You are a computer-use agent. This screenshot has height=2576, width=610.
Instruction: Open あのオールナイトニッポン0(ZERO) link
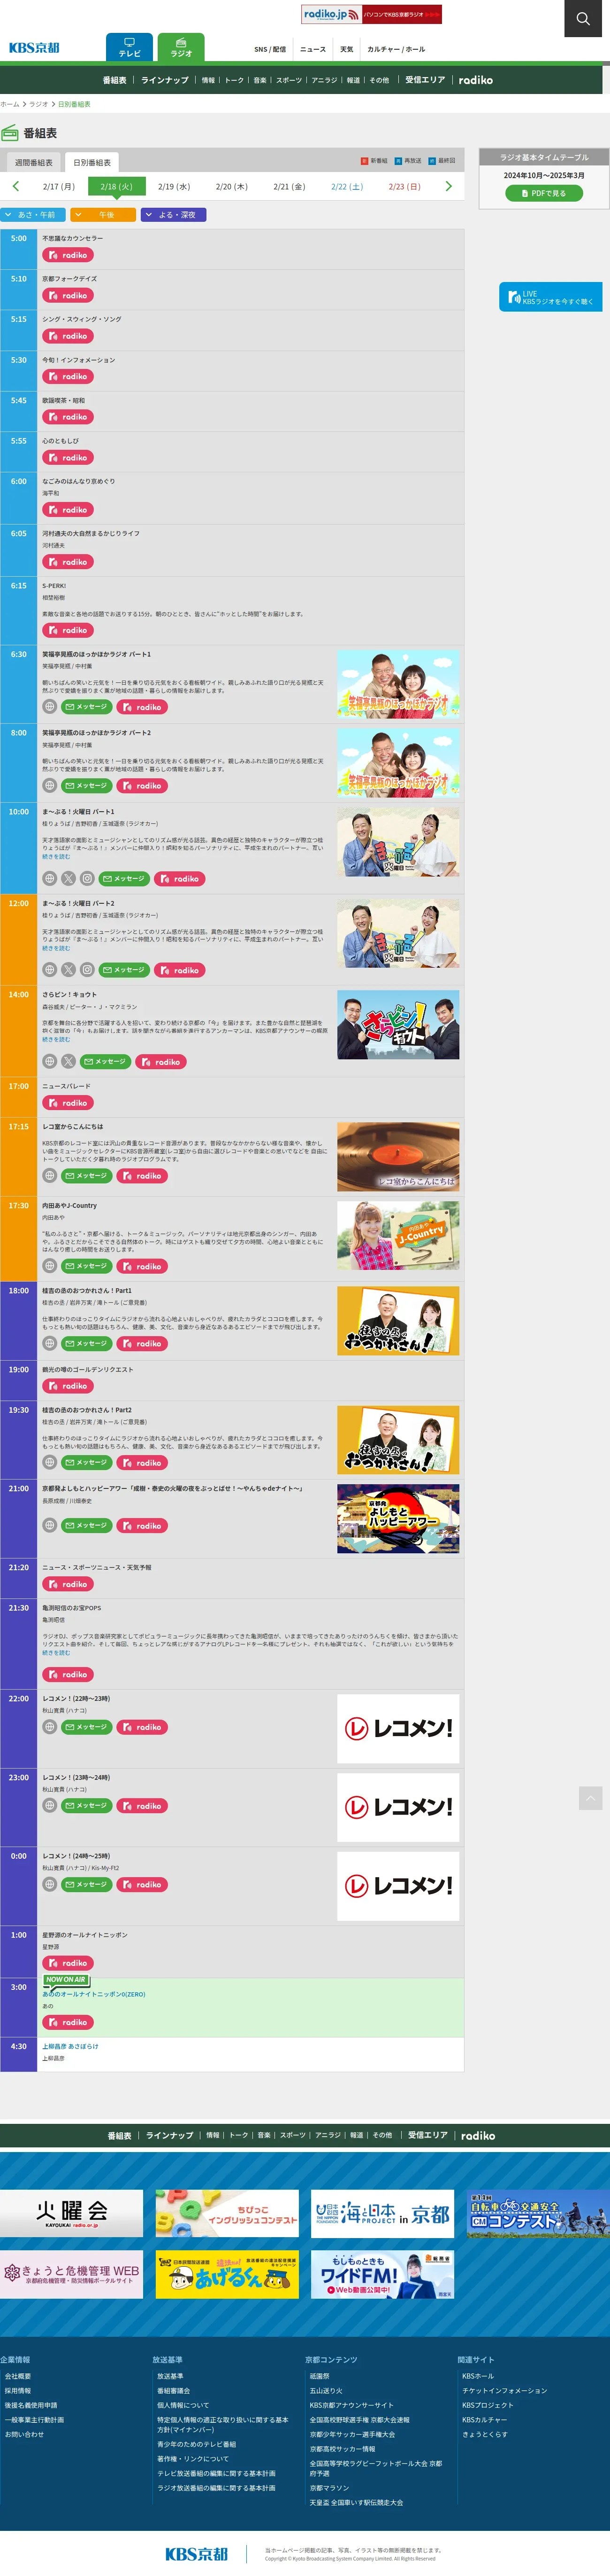[94, 1994]
